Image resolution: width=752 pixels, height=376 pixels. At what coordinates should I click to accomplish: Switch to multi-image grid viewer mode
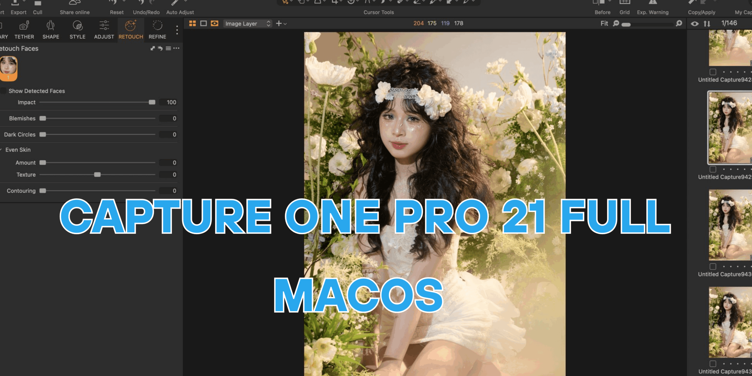pyautogui.click(x=192, y=23)
